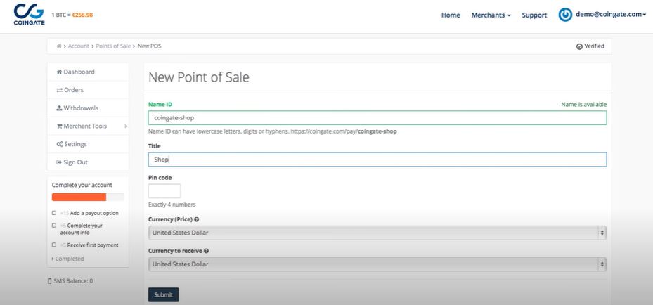Open the Merchants menu
Screen dimensions: 653x305
click(x=491, y=15)
